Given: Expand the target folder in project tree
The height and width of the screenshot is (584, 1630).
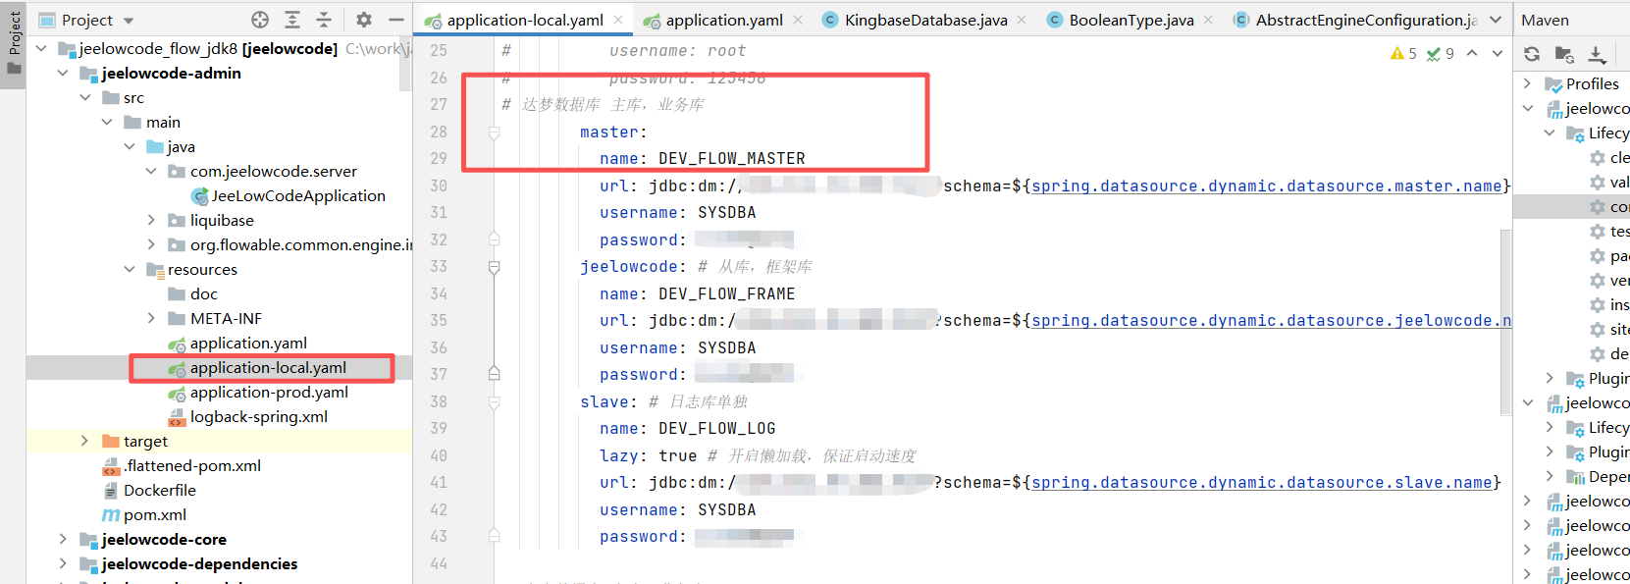Looking at the screenshot, I should coord(84,442).
